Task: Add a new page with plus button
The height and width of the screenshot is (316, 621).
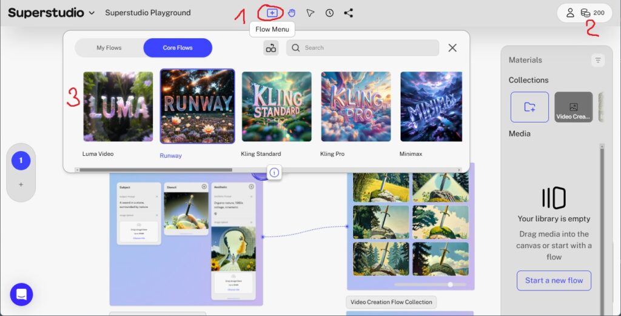Action: 21,184
